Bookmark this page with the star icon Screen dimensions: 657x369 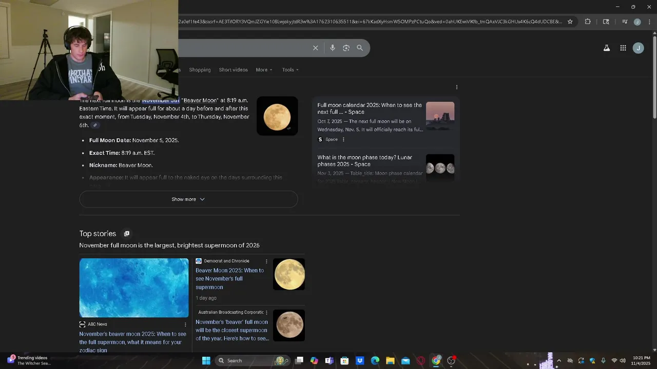pyautogui.click(x=570, y=22)
